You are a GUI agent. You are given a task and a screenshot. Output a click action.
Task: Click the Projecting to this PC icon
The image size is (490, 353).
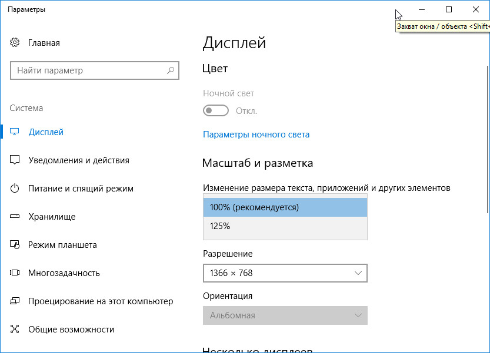[15, 301]
